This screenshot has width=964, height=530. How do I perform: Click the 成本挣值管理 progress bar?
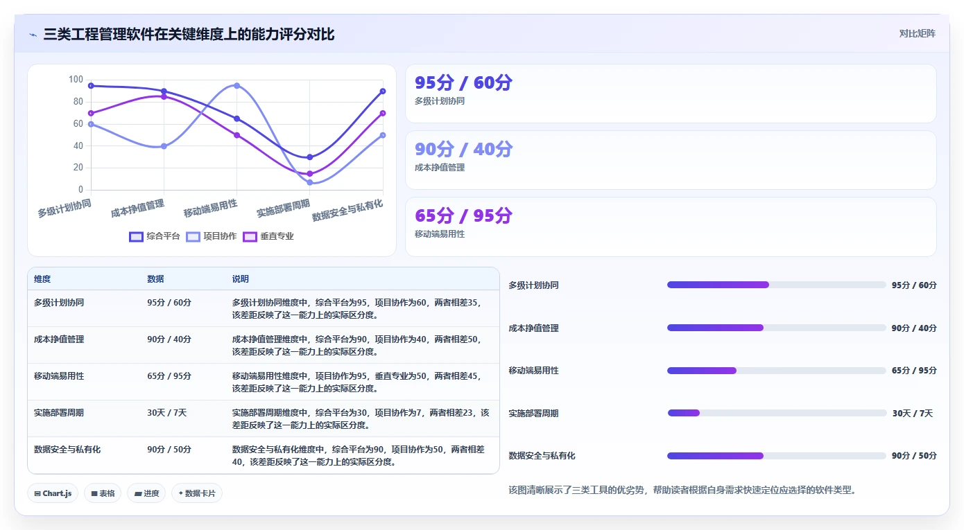[x=776, y=328]
